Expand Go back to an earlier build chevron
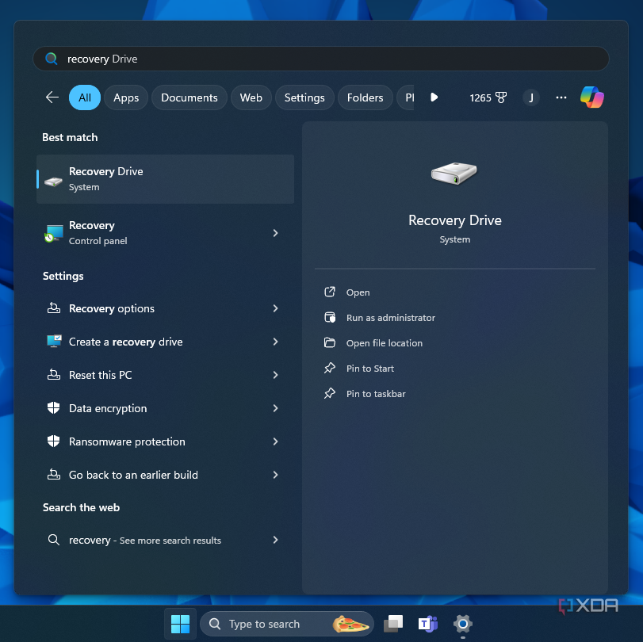The height and width of the screenshot is (642, 643). [276, 475]
